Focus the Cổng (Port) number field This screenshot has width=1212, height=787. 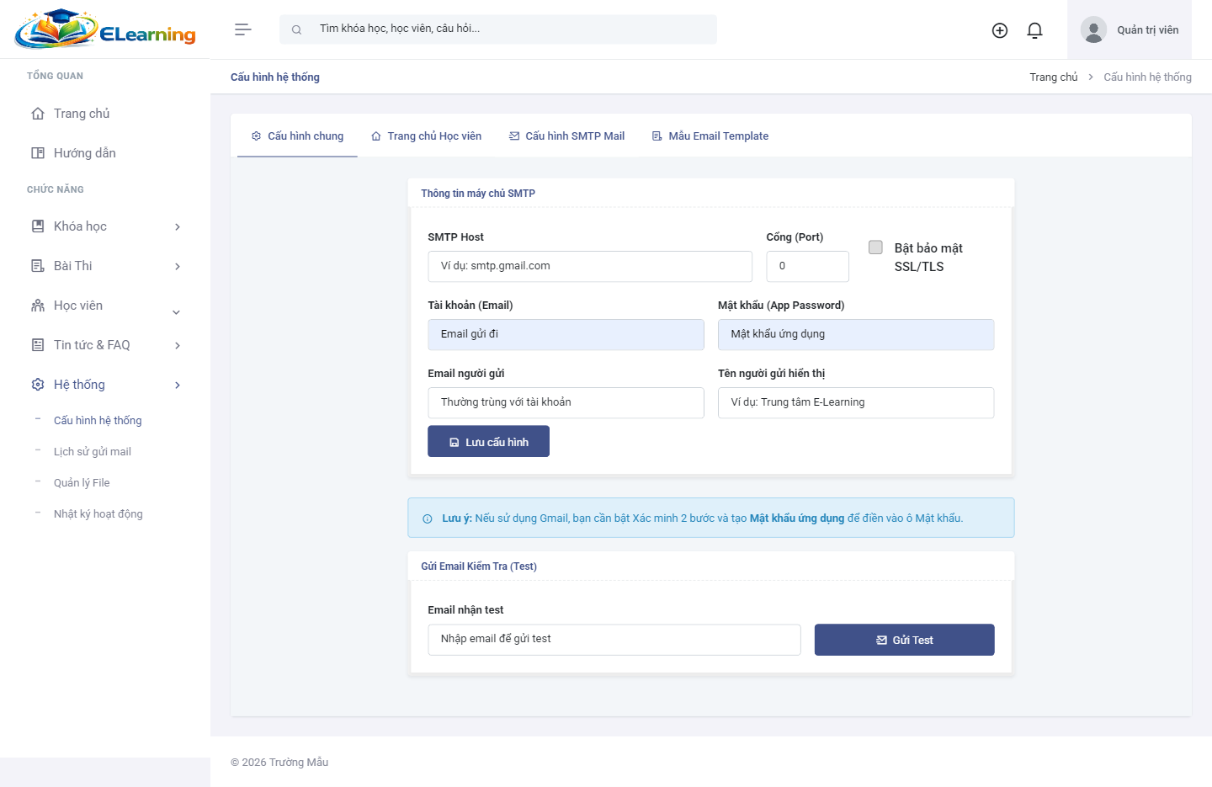[x=807, y=266]
